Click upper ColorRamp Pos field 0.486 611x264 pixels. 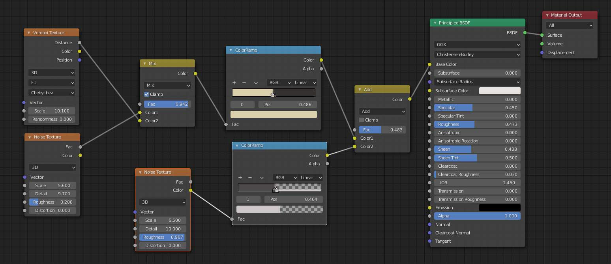pyautogui.click(x=288, y=105)
